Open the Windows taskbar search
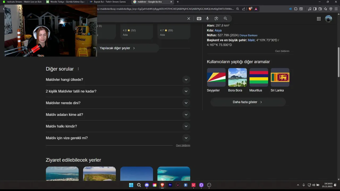This screenshot has width=340, height=191. [x=139, y=185]
